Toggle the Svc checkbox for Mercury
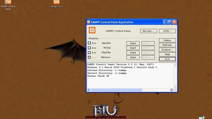This screenshot has height=119, width=212. tap(89, 57)
